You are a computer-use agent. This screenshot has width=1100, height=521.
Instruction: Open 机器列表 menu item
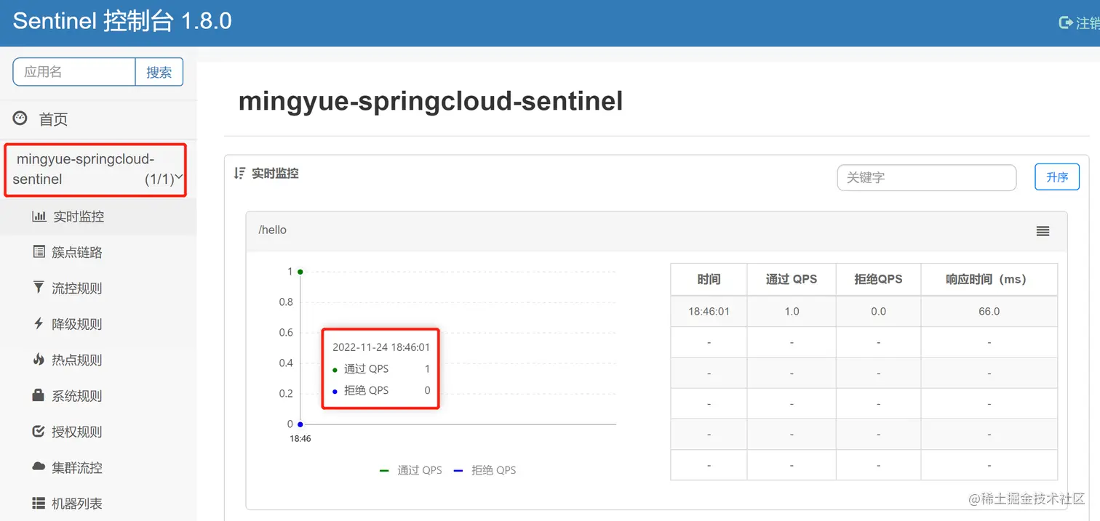tap(98, 504)
